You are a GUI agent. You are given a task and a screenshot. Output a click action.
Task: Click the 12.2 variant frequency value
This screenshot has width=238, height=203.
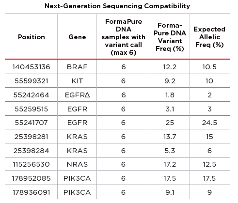170,67
